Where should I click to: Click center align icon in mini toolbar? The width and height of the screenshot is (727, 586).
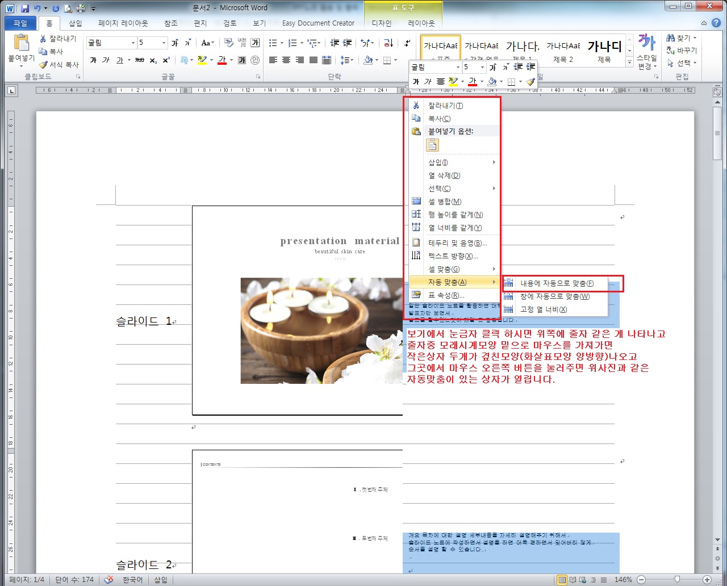point(440,82)
